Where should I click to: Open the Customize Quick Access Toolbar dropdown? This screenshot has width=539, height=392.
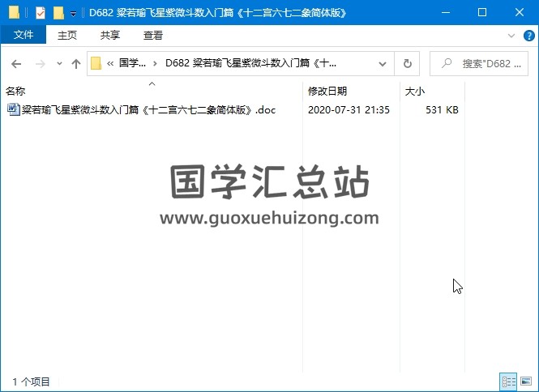[x=73, y=14]
